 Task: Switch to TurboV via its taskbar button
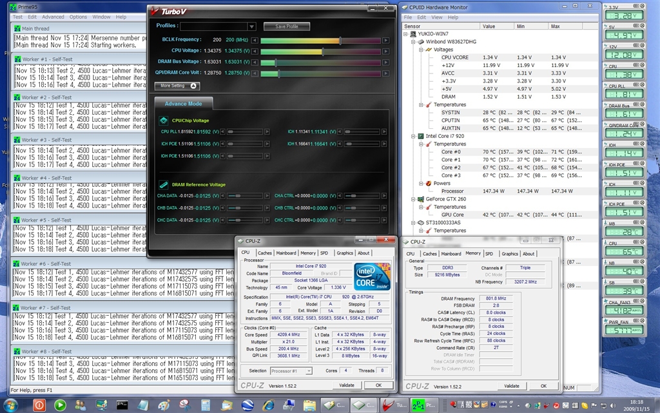tap(395, 405)
